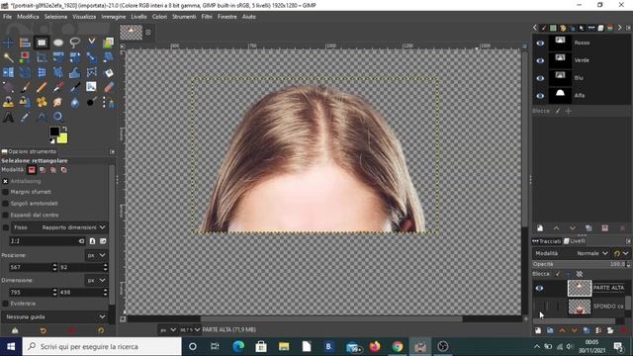Delete the selected layer with the red icon
The image size is (633, 356).
(x=624, y=330)
